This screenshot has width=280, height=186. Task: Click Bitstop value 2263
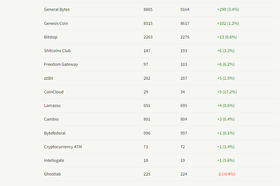(148, 37)
